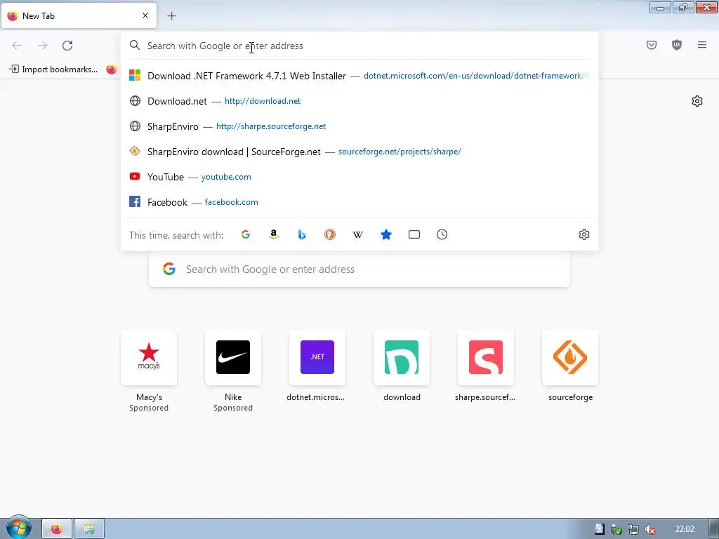Click network tray icon

click(x=633, y=529)
